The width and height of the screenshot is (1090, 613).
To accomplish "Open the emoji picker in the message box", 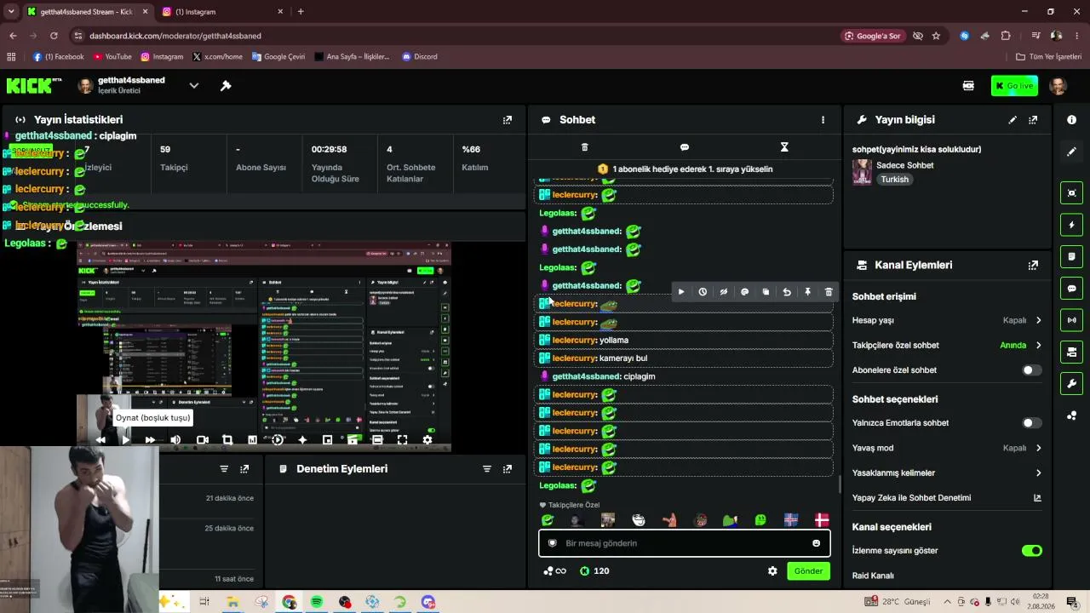I will pyautogui.click(x=816, y=543).
